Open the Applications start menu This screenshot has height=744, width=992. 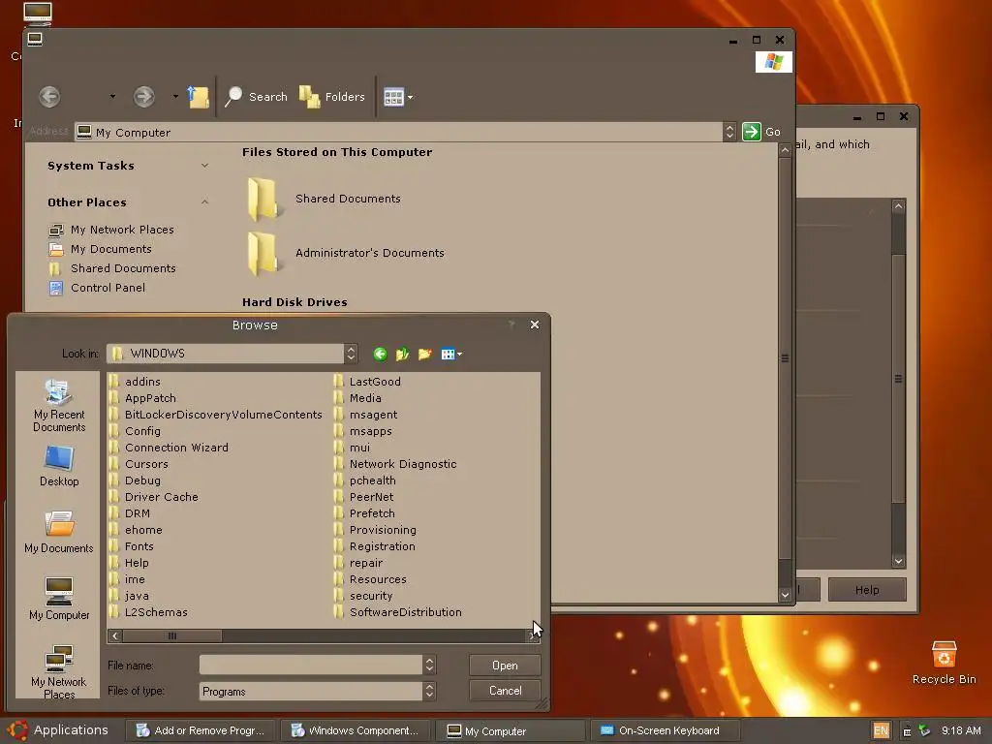pyautogui.click(x=58, y=730)
